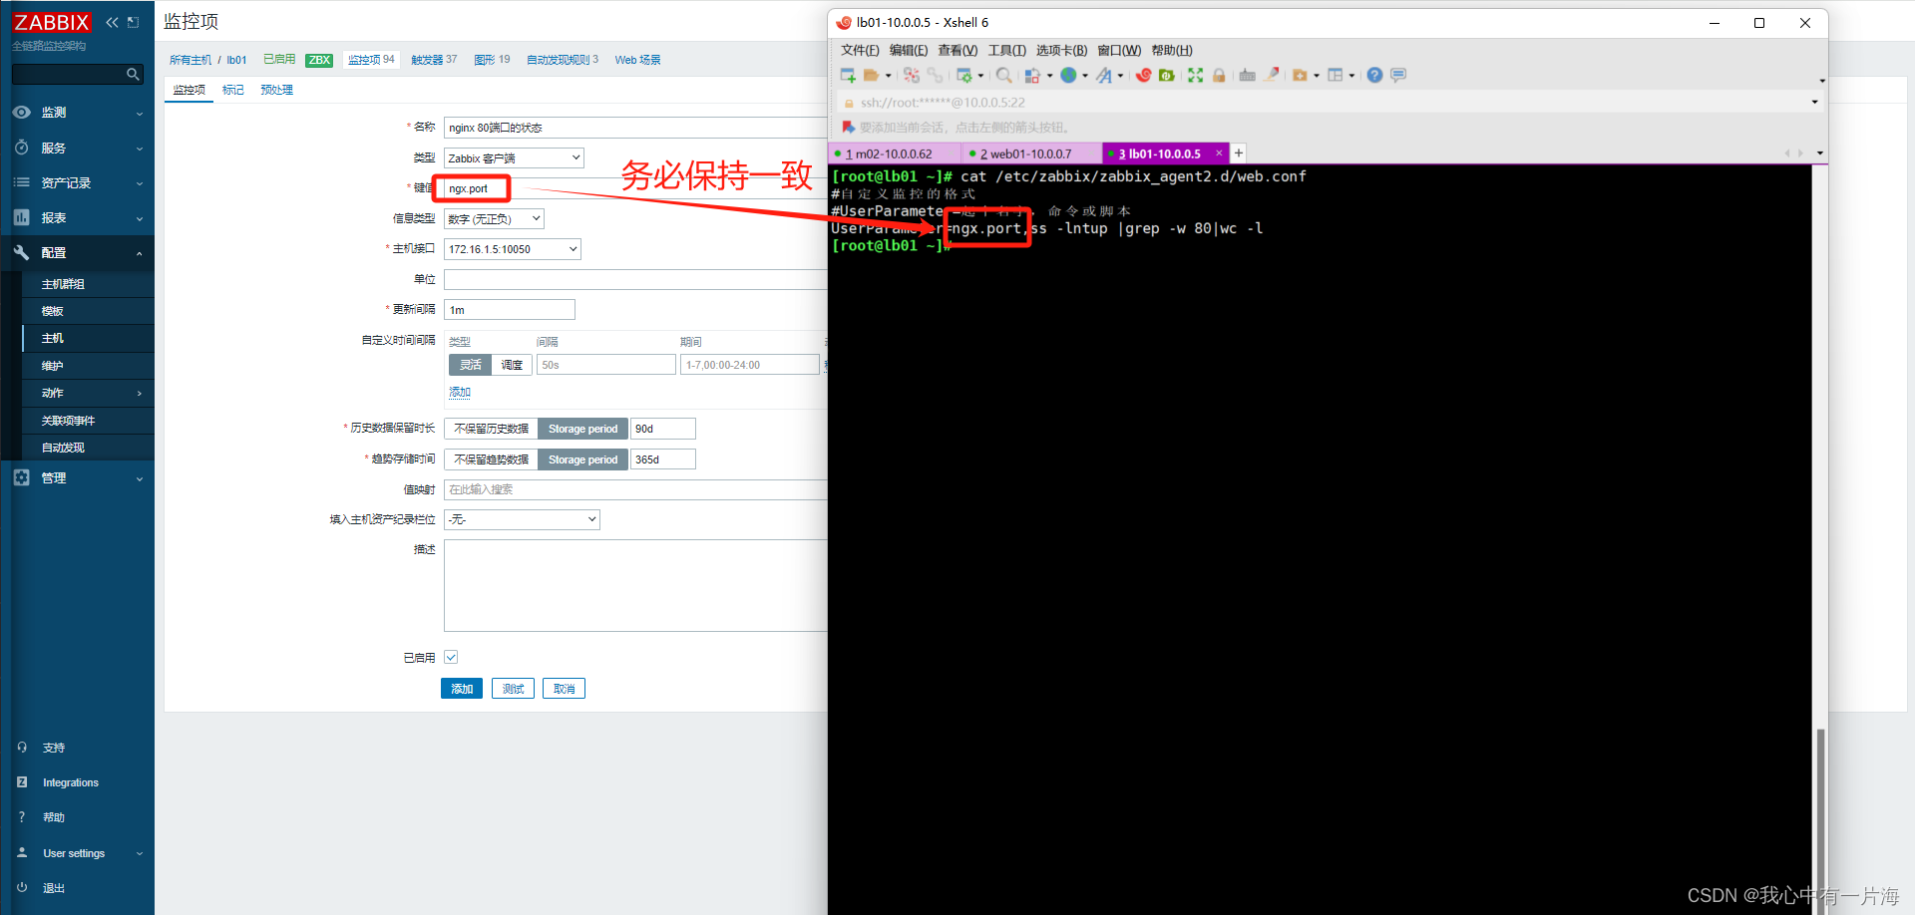
Task: Choose Storage period for history retention
Action: pyautogui.click(x=582, y=429)
